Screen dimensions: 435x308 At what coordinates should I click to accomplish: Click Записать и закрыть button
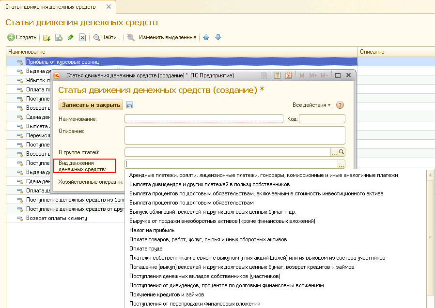click(91, 105)
